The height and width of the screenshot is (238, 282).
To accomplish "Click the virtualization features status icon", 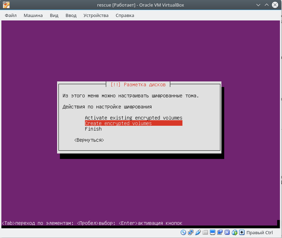I will [x=227, y=232].
